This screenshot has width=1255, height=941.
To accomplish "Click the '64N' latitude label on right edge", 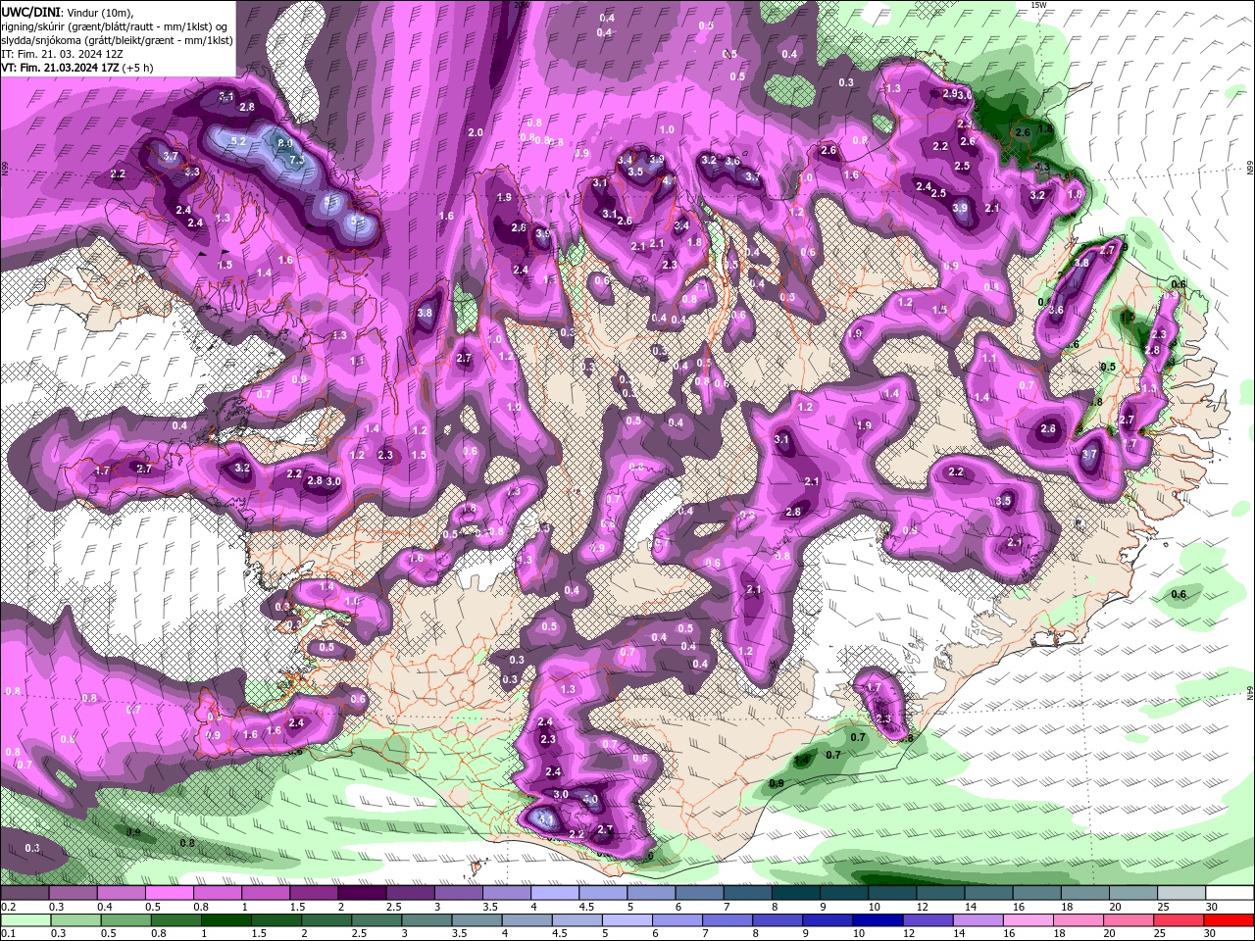I will pos(1250,693).
